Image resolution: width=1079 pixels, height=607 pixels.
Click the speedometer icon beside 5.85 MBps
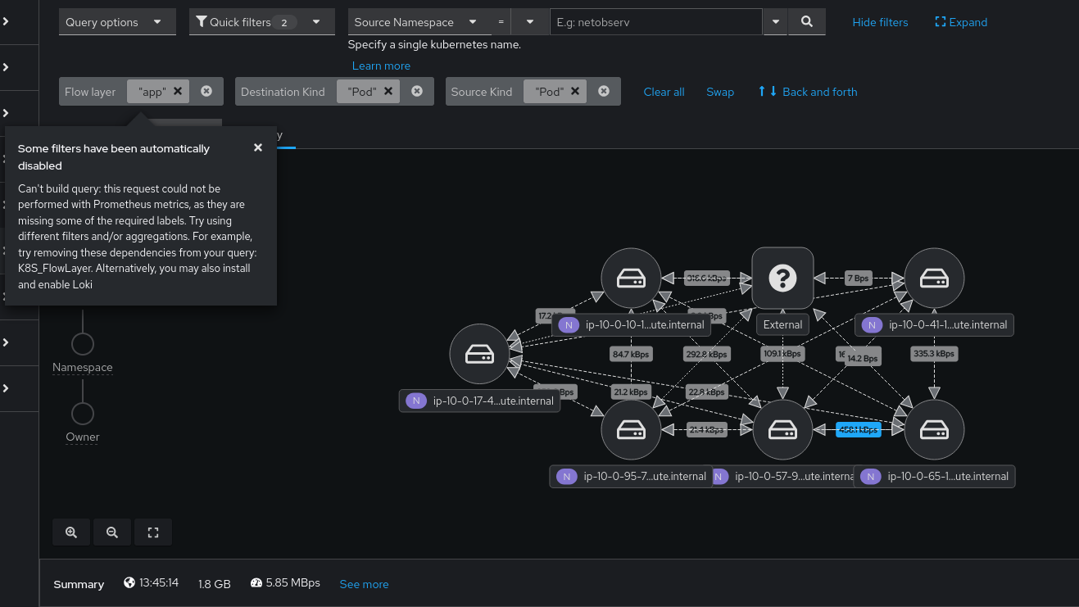(256, 583)
